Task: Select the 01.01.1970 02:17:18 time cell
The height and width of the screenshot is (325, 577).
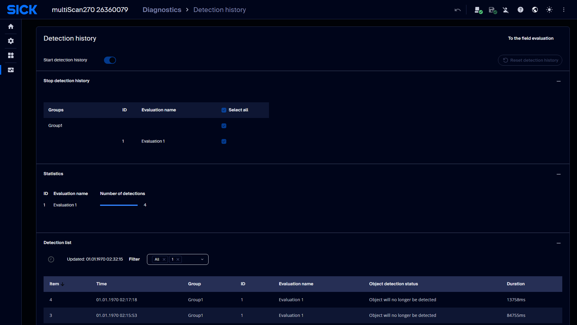Action: coord(117,300)
